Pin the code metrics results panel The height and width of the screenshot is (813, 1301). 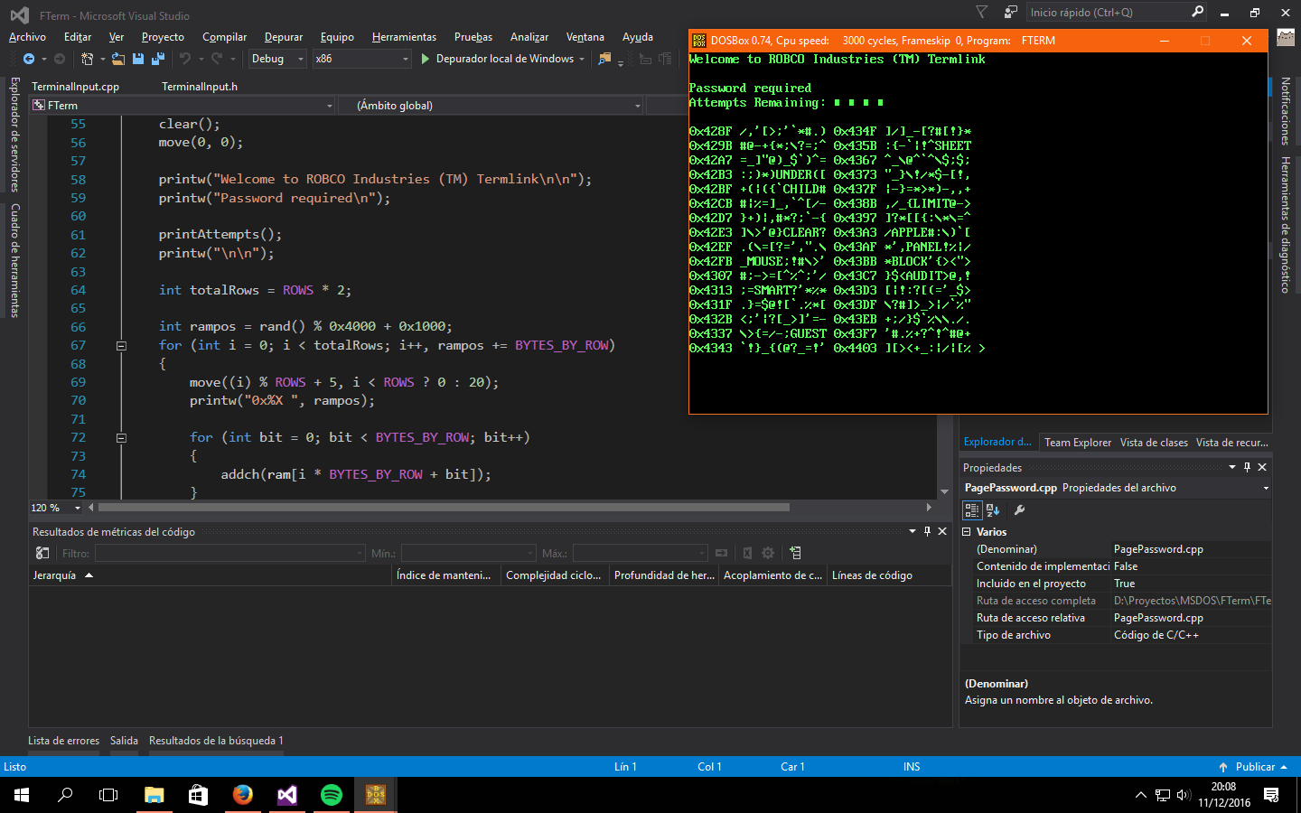927,531
